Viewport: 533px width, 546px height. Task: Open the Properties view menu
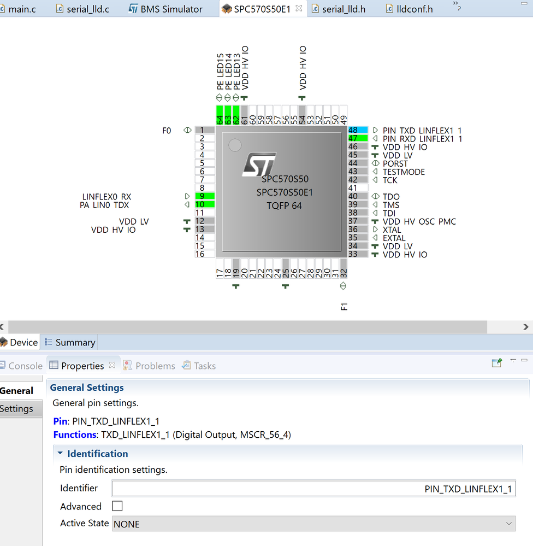[513, 360]
